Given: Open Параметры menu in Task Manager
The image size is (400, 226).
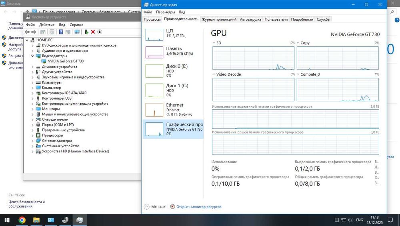Looking at the screenshot, I should [166, 12].
